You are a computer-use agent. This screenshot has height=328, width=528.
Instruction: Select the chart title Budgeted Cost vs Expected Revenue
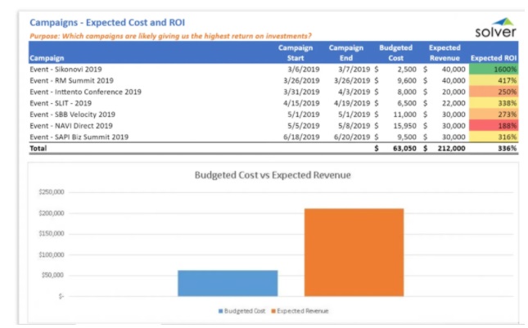coord(273,175)
